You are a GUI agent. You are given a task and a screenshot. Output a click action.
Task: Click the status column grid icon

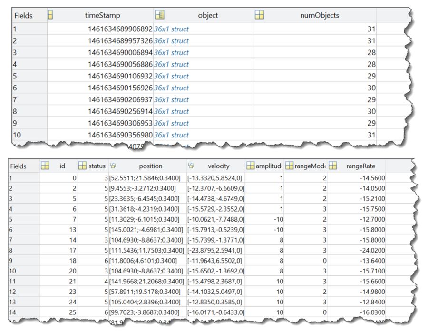coord(82,166)
